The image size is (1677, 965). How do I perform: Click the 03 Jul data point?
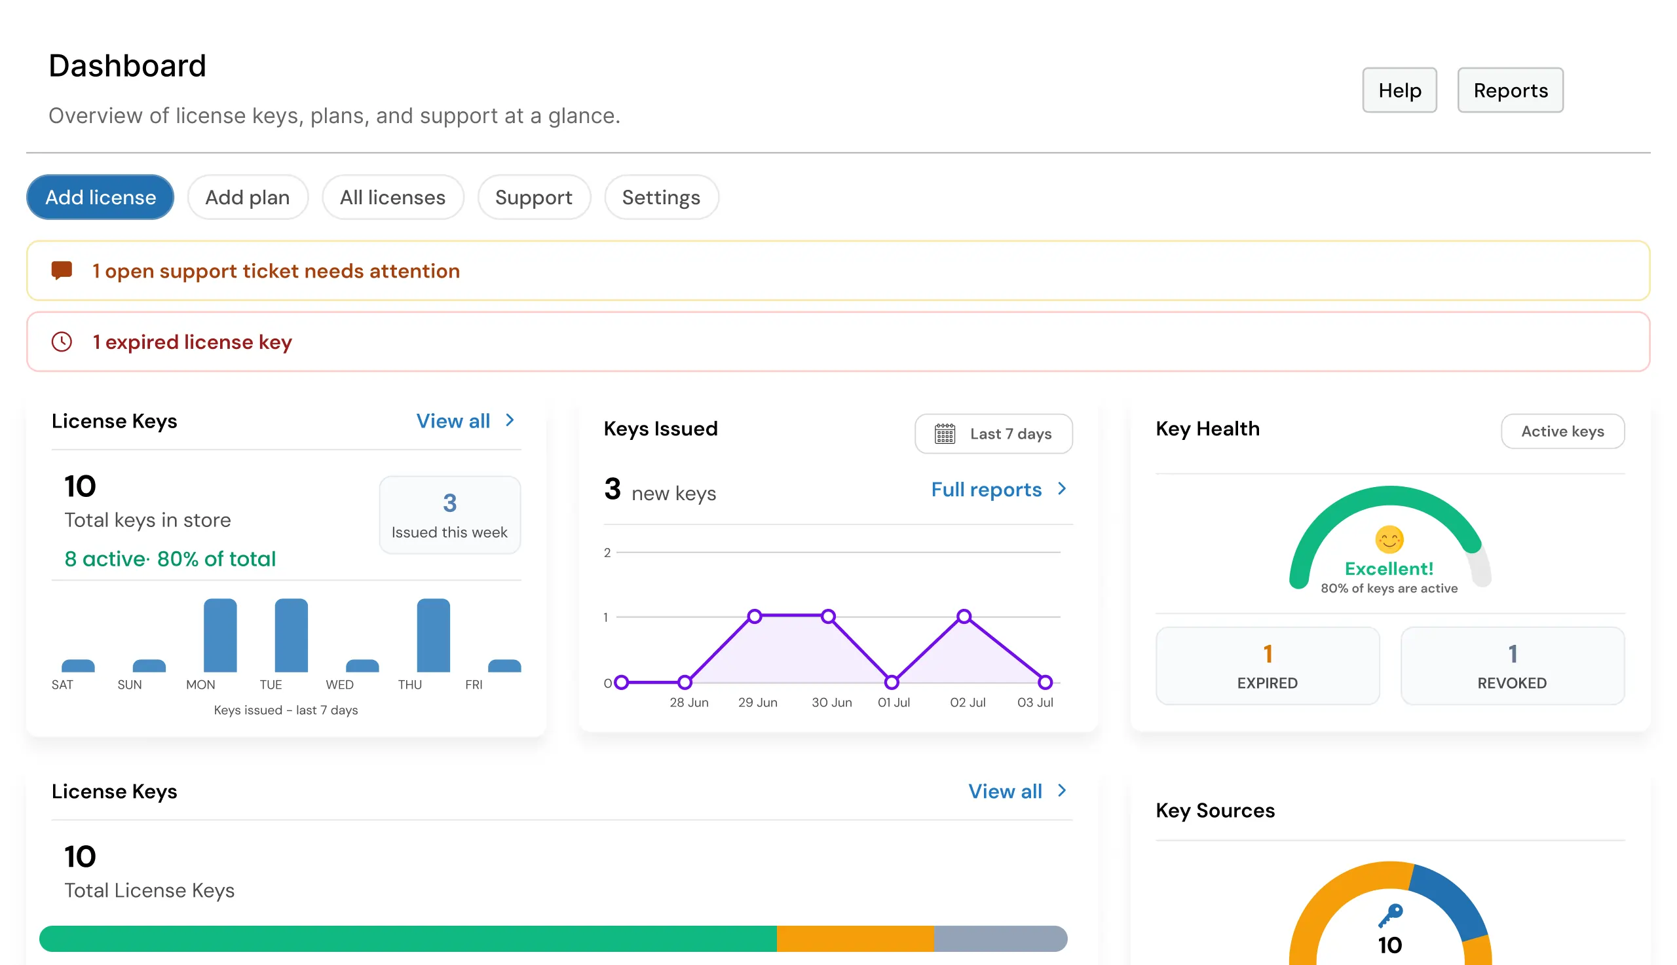[1045, 682]
